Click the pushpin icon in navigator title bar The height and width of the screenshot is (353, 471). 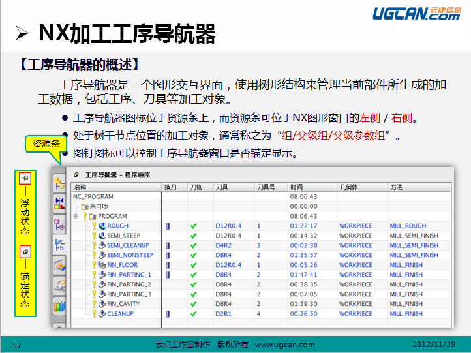tap(77, 175)
